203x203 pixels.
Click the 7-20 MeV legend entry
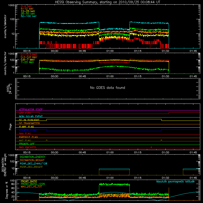pos(27,62)
